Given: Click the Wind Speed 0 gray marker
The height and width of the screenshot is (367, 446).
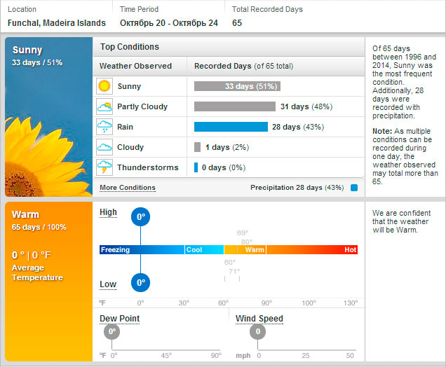Looking at the screenshot, I should 258,331.
